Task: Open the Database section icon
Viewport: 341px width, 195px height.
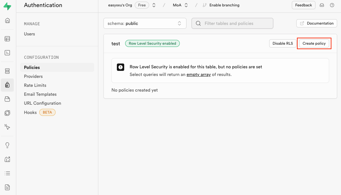Action: point(7,71)
